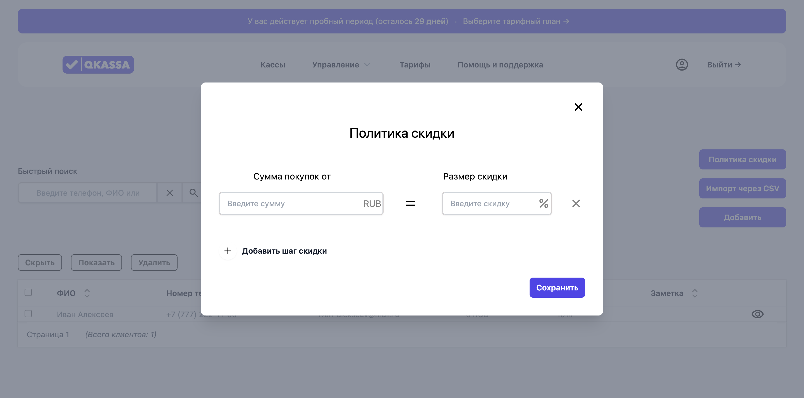The height and width of the screenshot is (398, 804).
Task: Click the Введите сумму input field
Action: click(290, 203)
